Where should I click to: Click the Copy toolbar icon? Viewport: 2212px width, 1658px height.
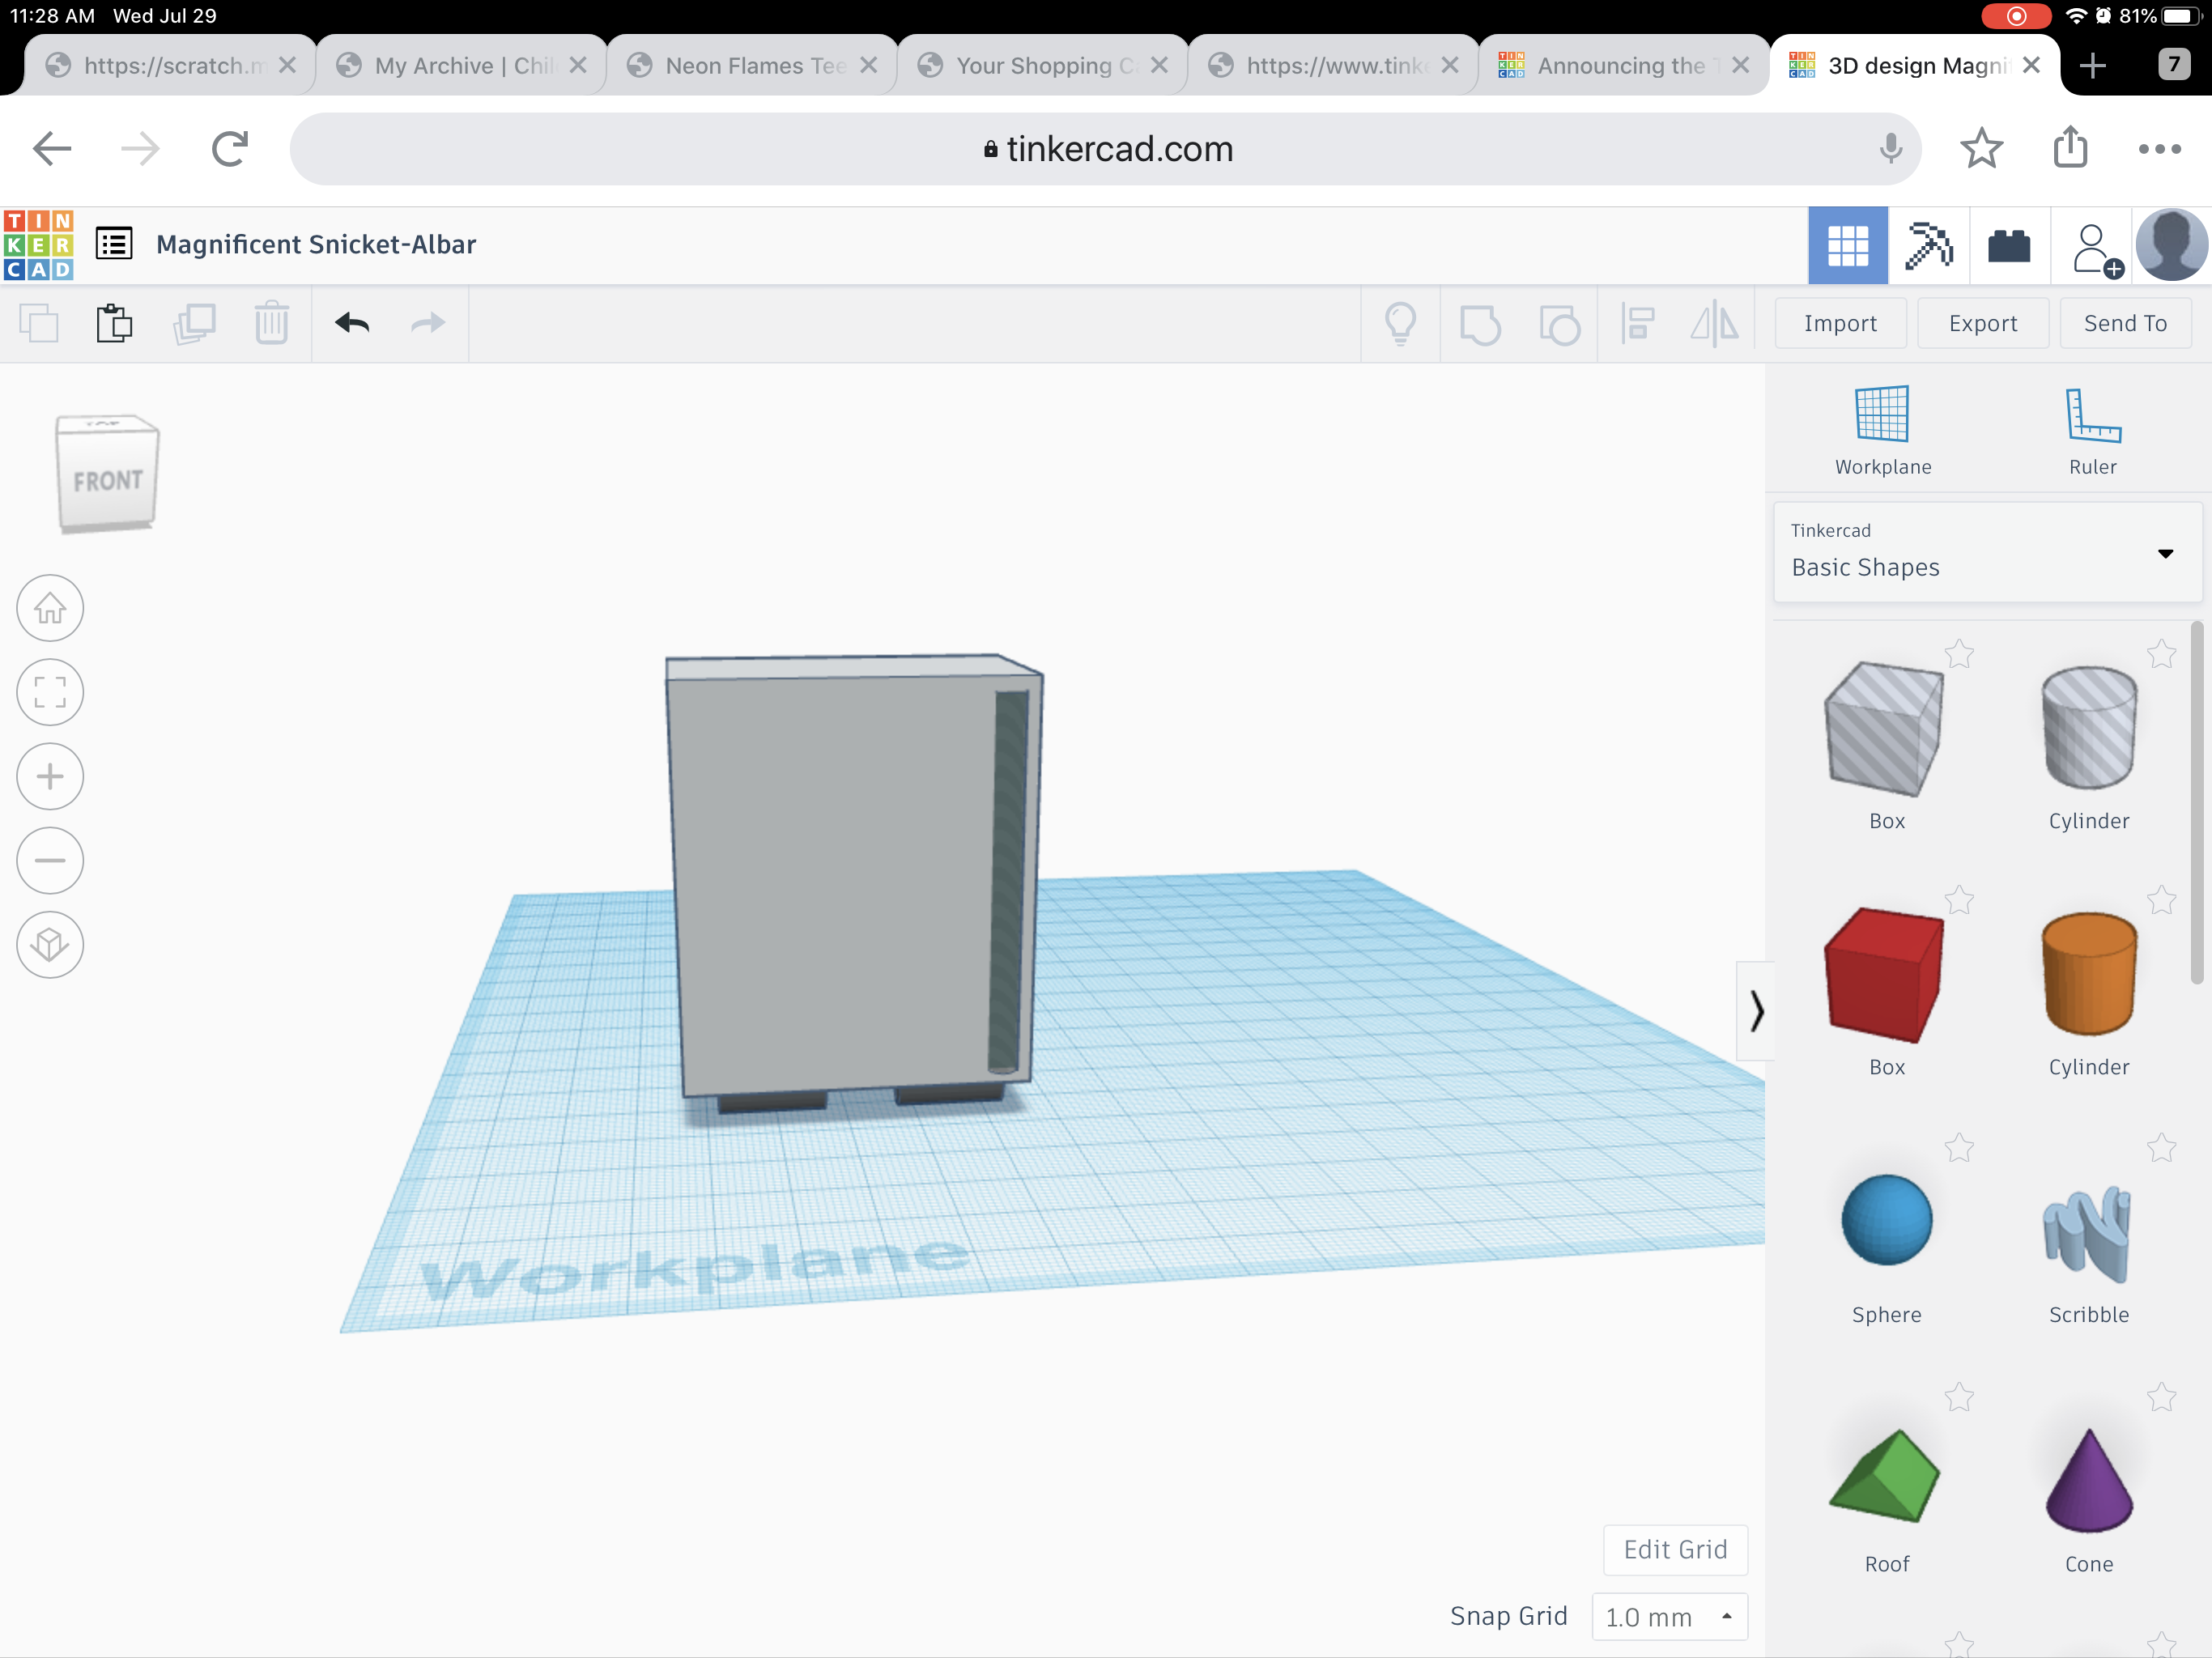tap(39, 324)
